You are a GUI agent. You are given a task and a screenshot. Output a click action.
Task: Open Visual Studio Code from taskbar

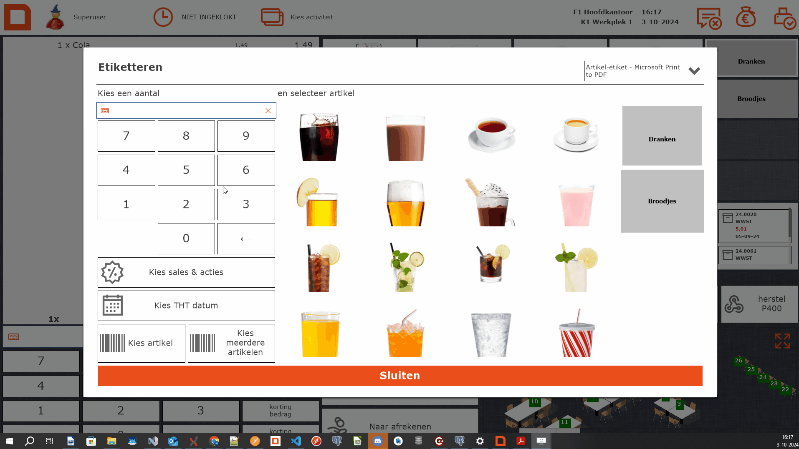coord(296,441)
